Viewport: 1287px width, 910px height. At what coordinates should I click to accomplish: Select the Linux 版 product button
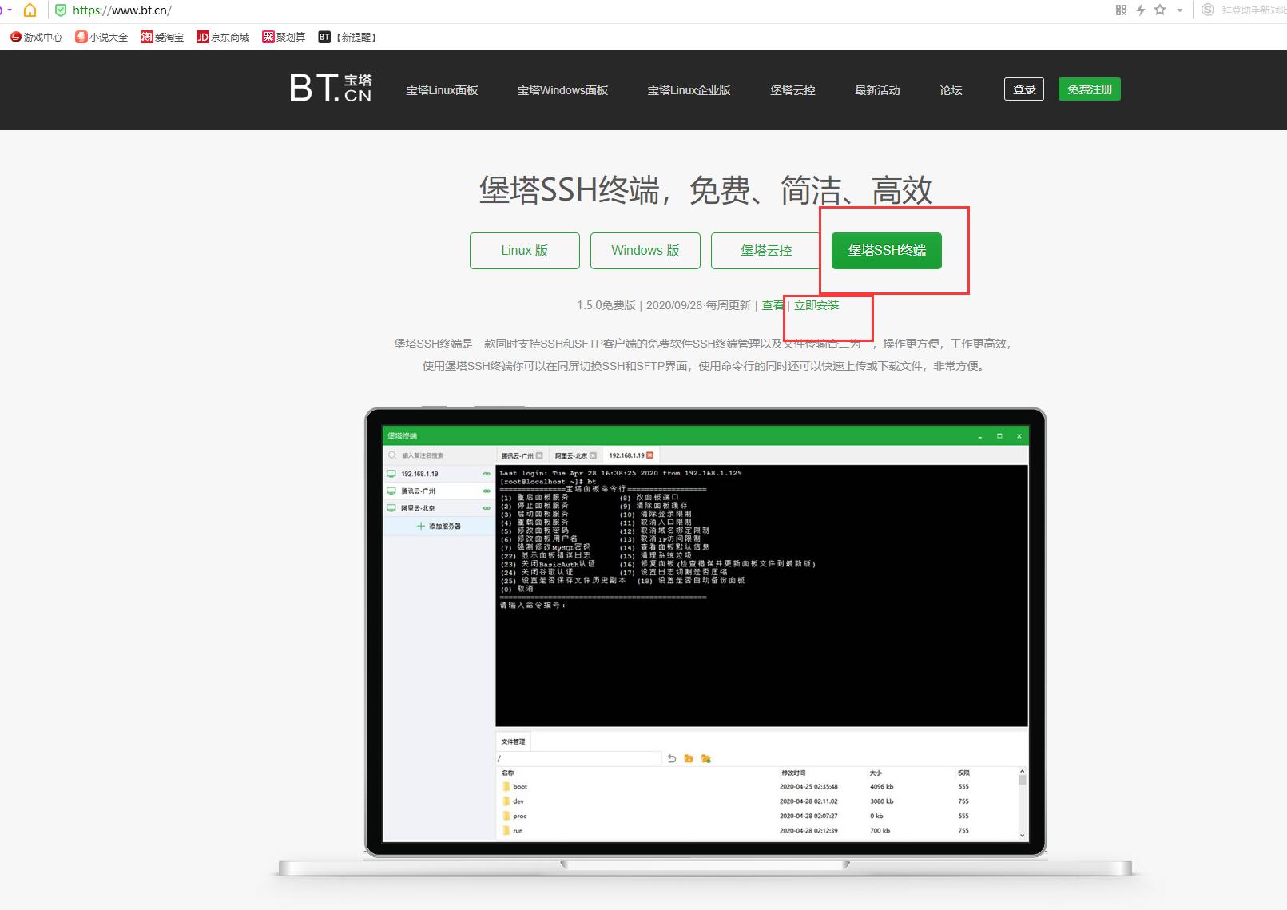click(x=525, y=251)
